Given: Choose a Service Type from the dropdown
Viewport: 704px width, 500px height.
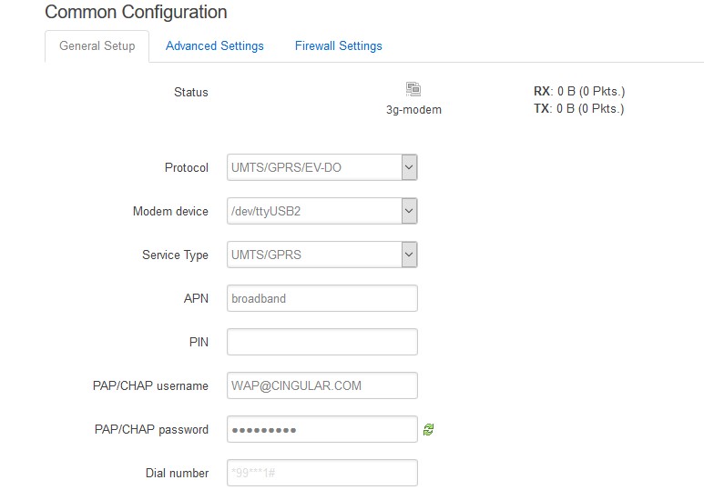Looking at the screenshot, I should (x=321, y=255).
